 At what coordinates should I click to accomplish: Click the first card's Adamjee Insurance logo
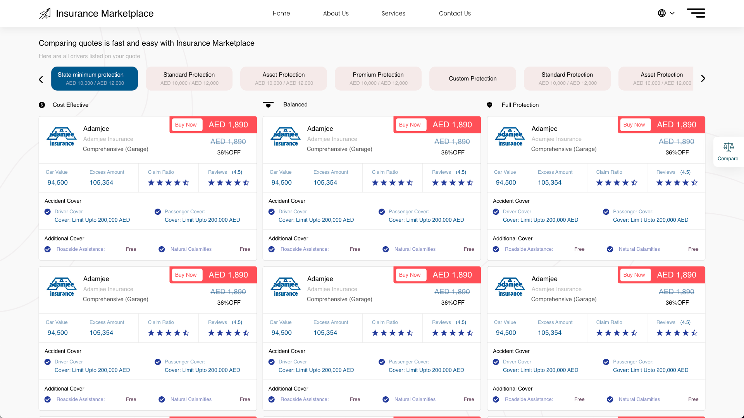(62, 137)
